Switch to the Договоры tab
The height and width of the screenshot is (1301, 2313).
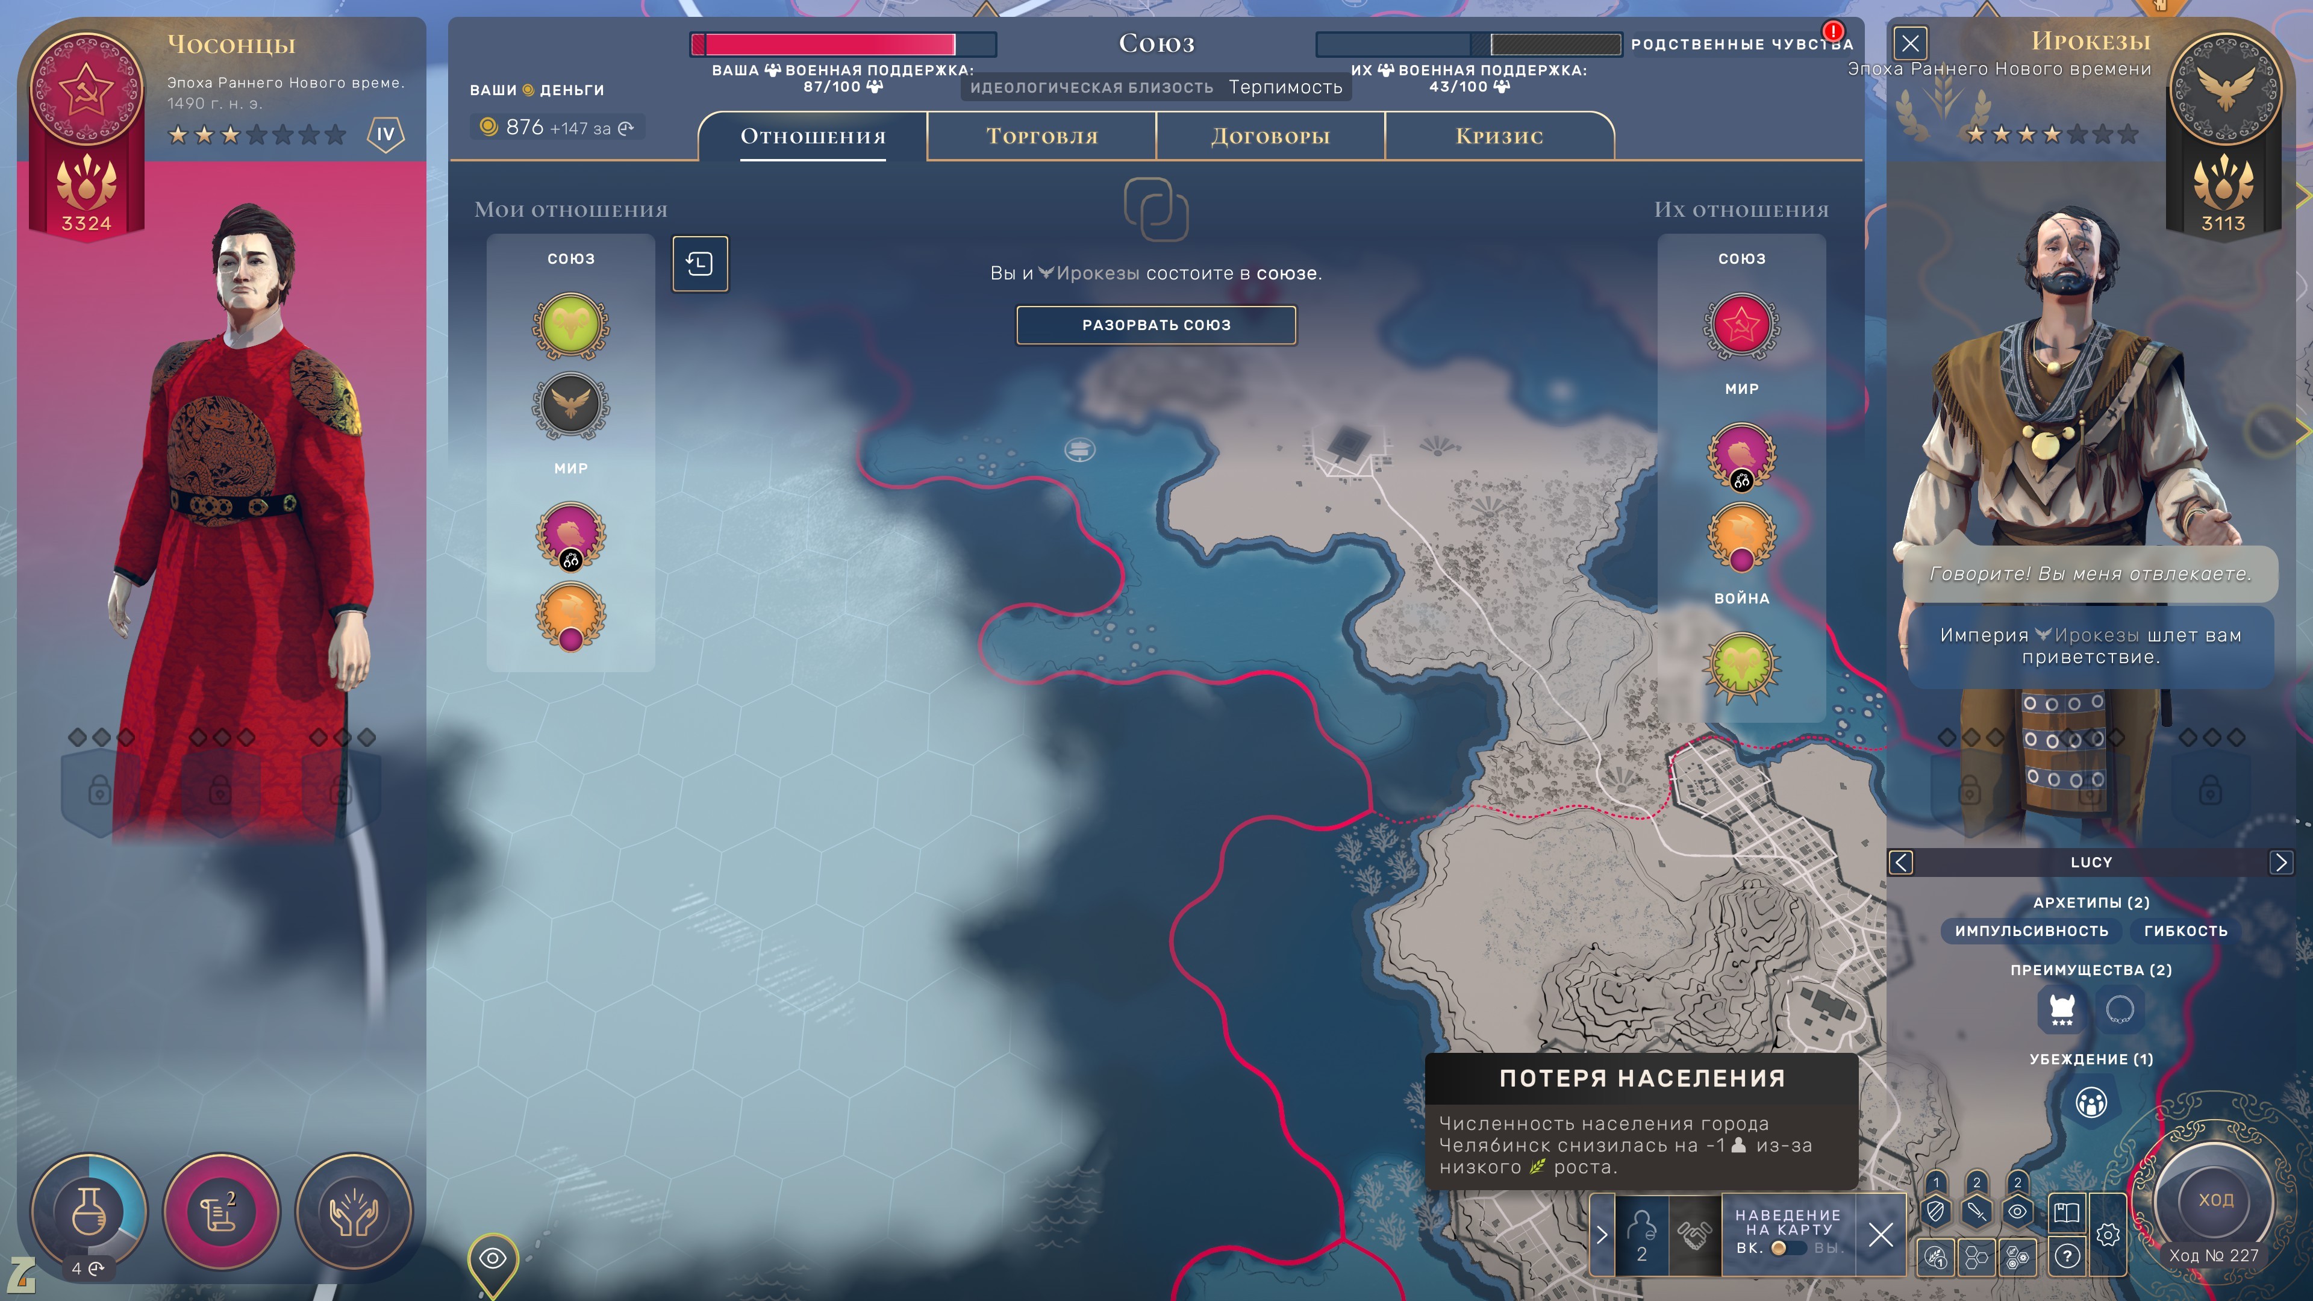coord(1270,137)
